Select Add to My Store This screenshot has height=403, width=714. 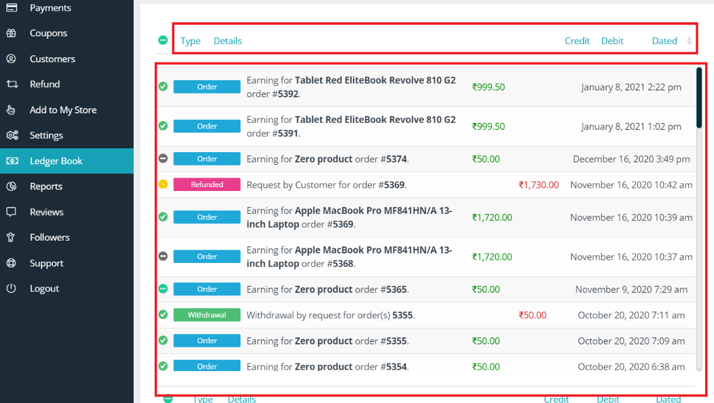pyautogui.click(x=66, y=110)
